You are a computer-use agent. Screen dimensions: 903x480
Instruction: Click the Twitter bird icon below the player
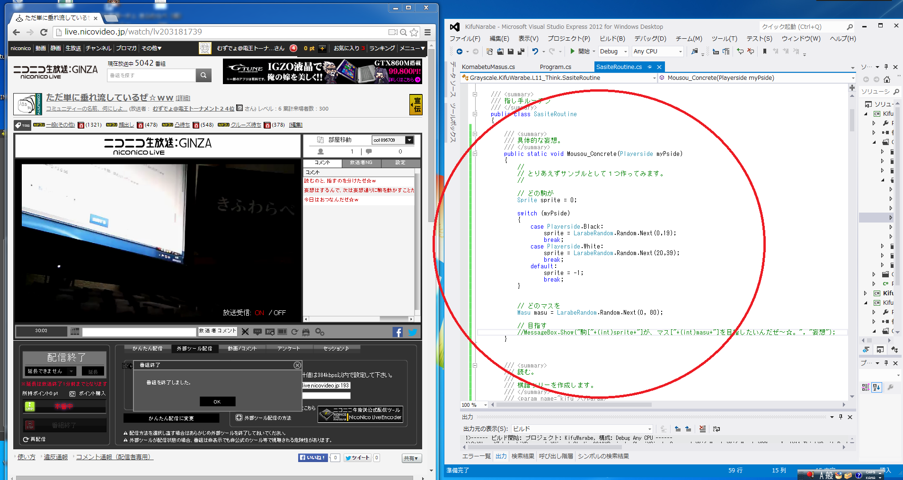pyautogui.click(x=412, y=332)
